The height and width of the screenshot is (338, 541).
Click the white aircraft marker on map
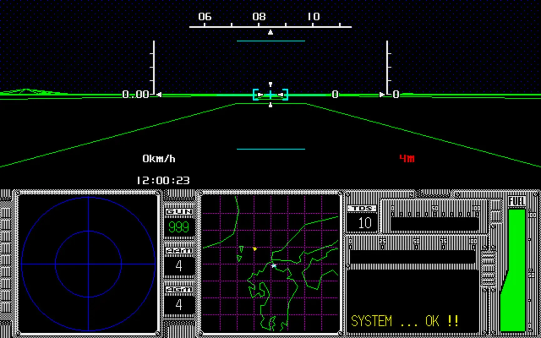pos(274,266)
